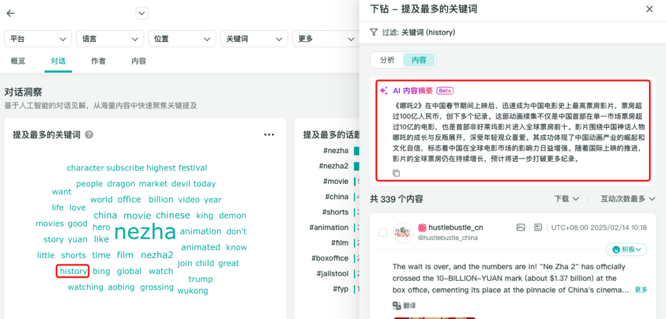The height and width of the screenshot is (319, 666).
Task: Change sort order 互动次数最多
Action: (627, 199)
